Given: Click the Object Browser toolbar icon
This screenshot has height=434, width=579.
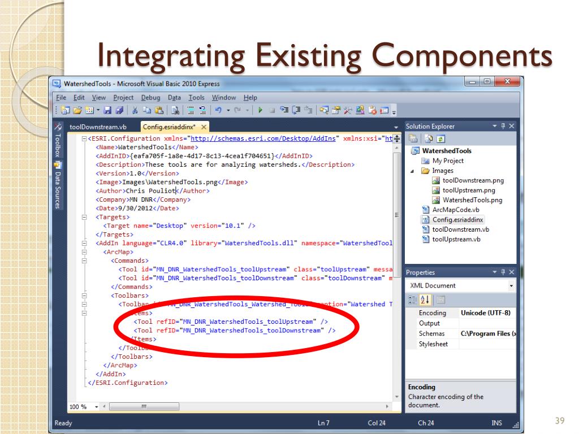Looking at the screenshot, I should [x=360, y=110].
